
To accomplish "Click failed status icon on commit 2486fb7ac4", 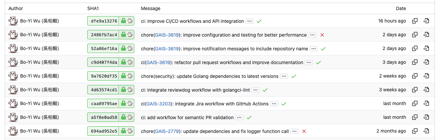I will pyautogui.click(x=322, y=35).
